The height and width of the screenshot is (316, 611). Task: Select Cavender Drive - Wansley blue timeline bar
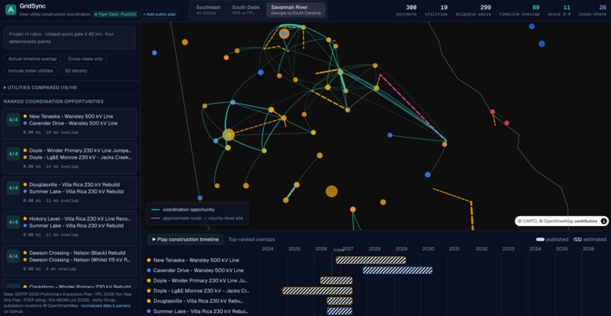[397, 270]
